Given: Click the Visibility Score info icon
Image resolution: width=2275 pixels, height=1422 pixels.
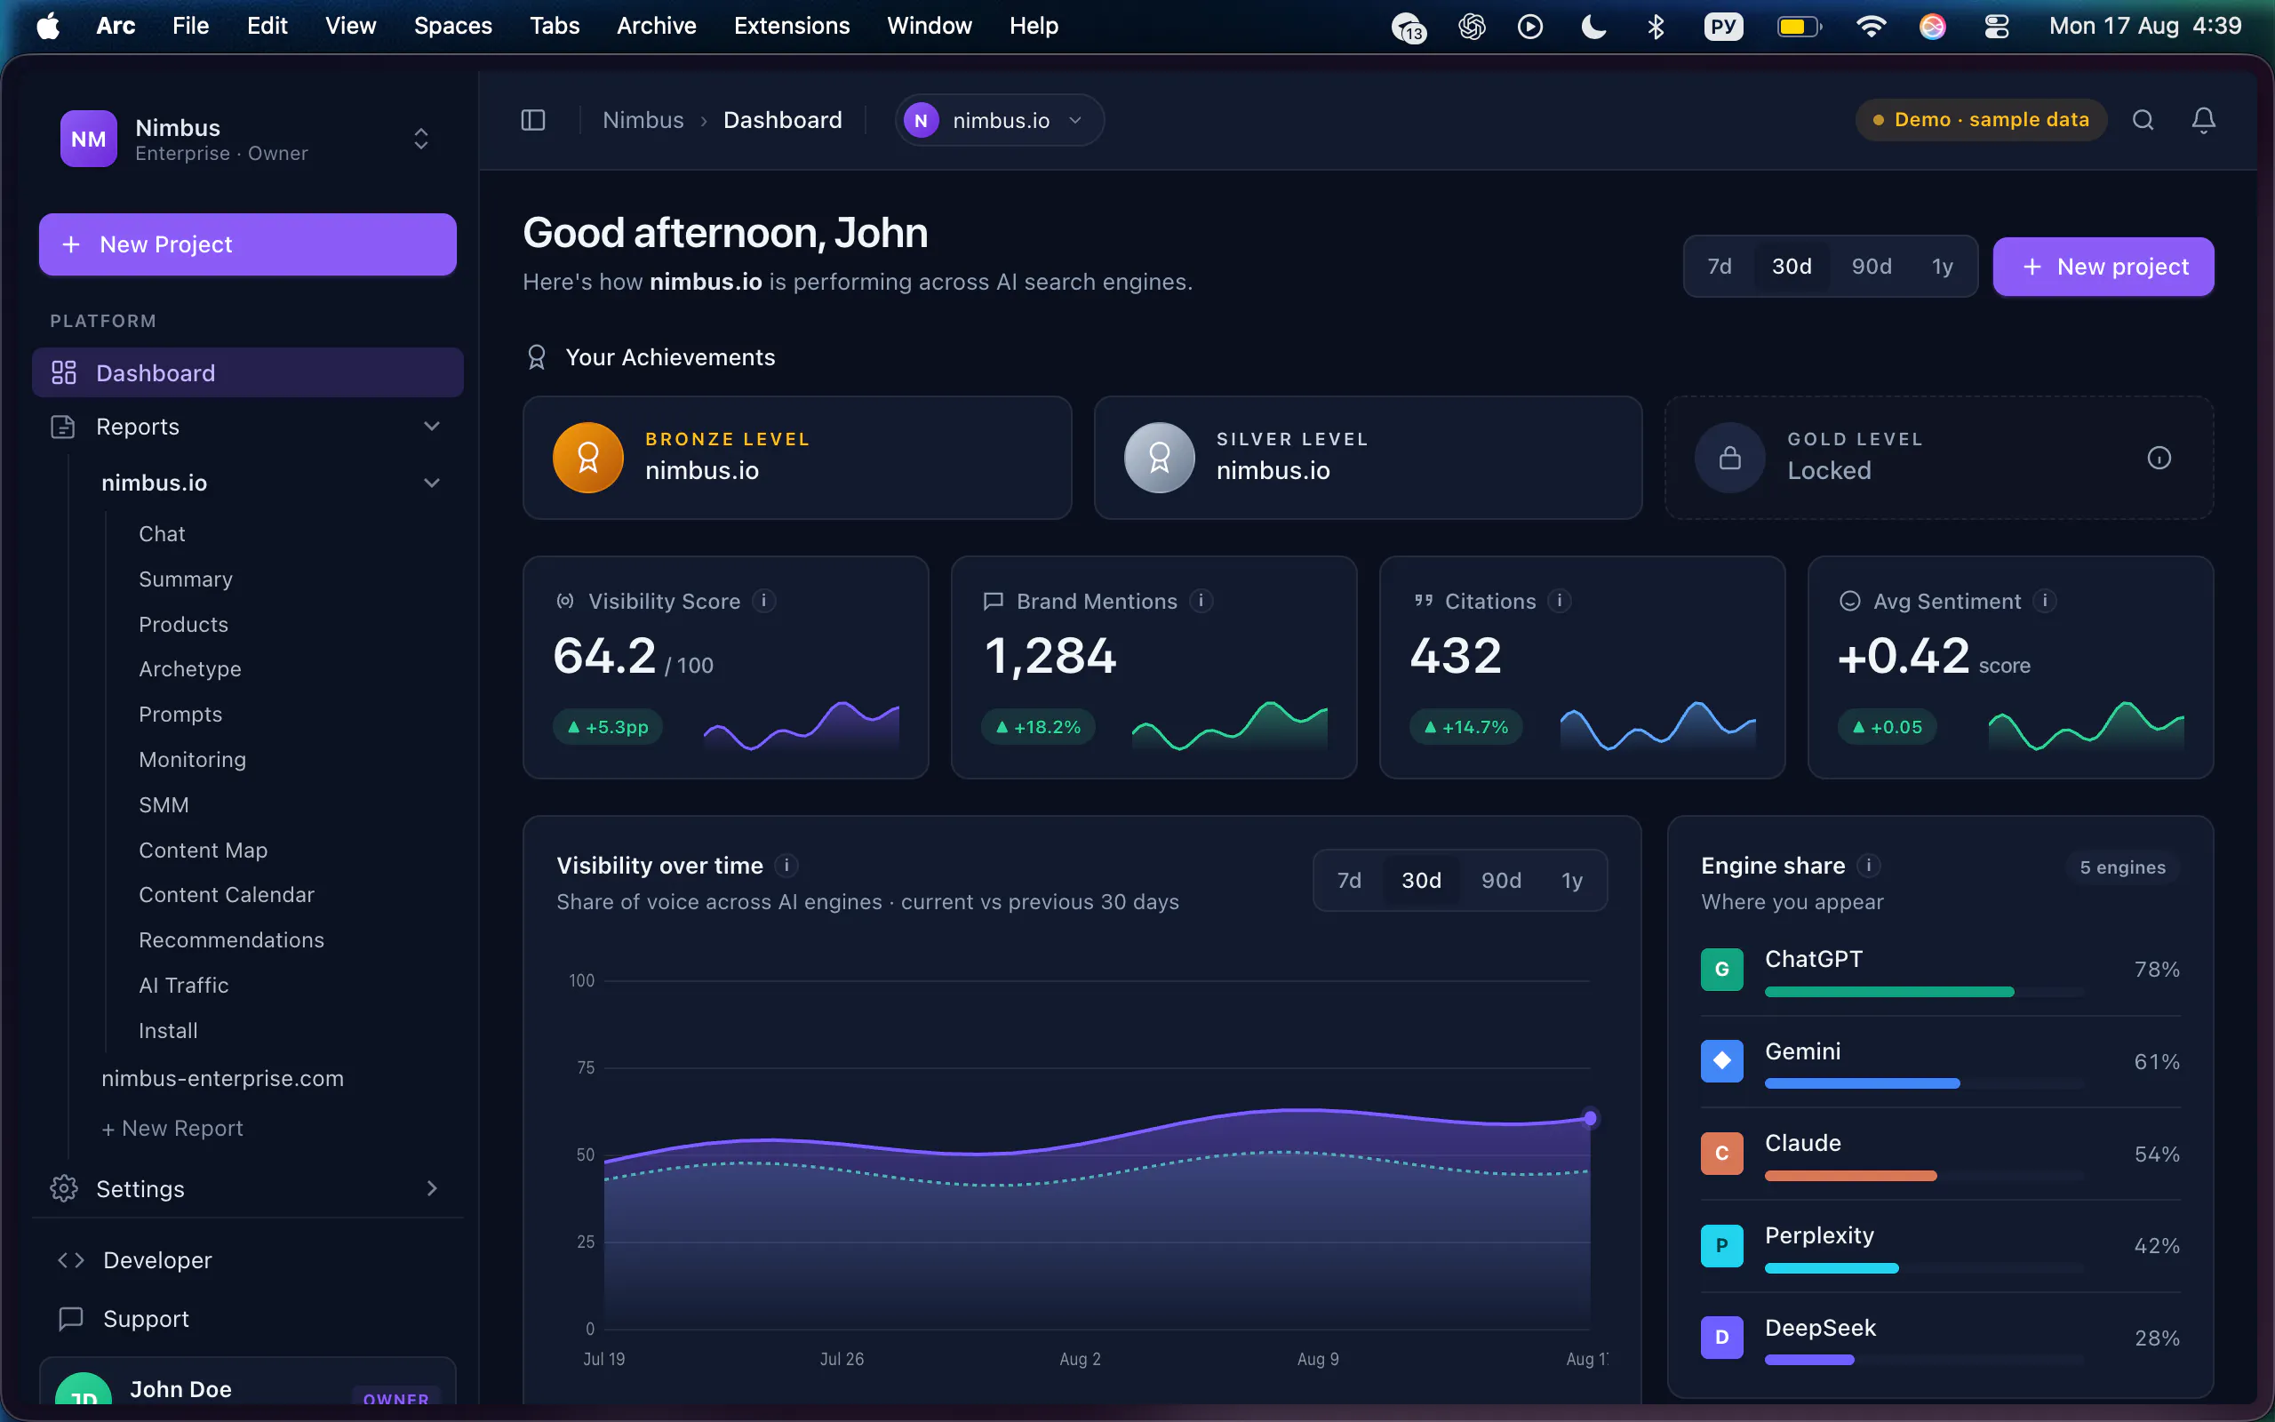Looking at the screenshot, I should point(764,600).
